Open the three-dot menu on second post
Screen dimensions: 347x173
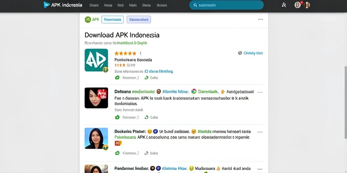click(260, 92)
